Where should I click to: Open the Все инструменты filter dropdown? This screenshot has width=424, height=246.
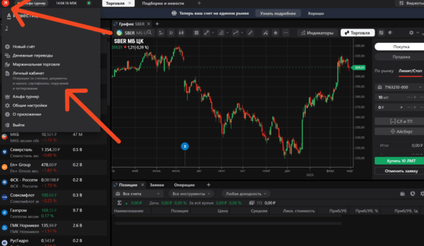pyautogui.click(x=191, y=194)
